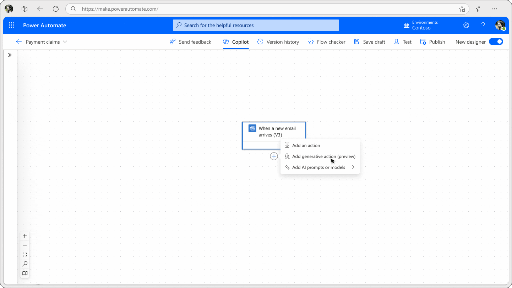Publish the flow
The width and height of the screenshot is (512, 288).
tap(433, 41)
